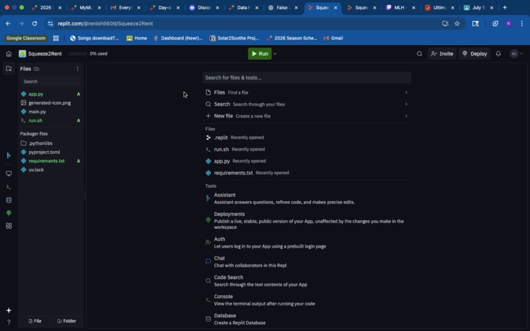530x331 pixels.
Task: Click the Search for files & tools field
Action: point(306,77)
